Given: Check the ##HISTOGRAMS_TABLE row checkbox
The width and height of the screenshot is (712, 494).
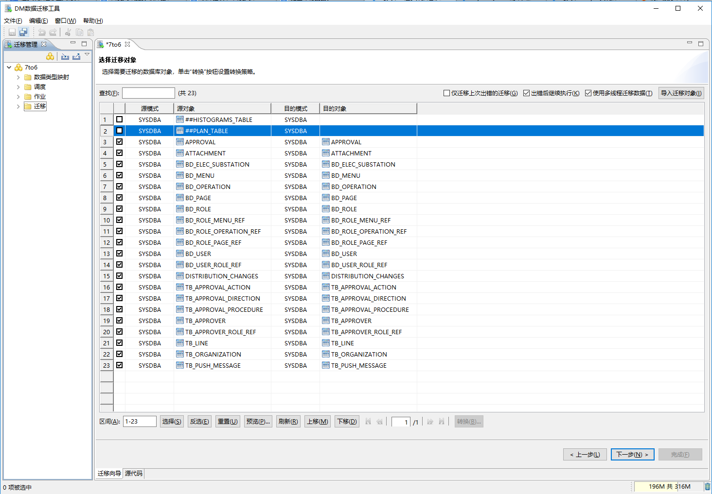Looking at the screenshot, I should click(119, 119).
